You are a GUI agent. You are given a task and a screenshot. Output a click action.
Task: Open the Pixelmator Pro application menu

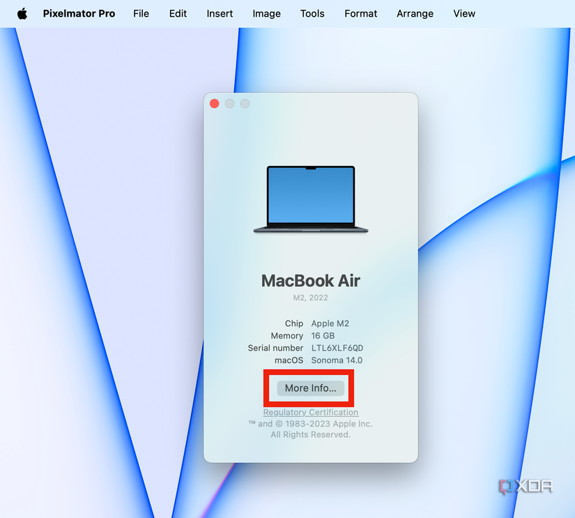[x=79, y=13]
